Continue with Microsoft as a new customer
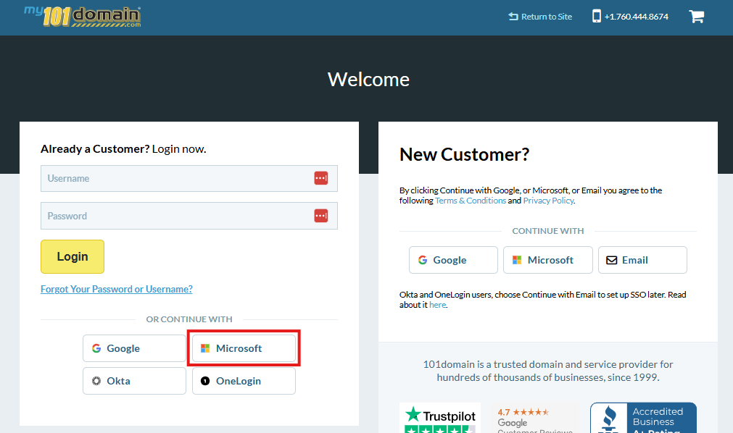Image resolution: width=733 pixels, height=433 pixels. click(x=547, y=259)
